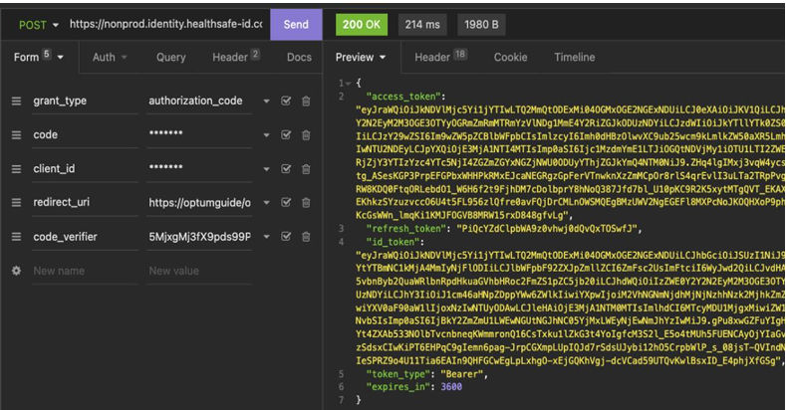Toggle enabled checkbox for code
The image size is (786, 410).
pyautogui.click(x=286, y=135)
